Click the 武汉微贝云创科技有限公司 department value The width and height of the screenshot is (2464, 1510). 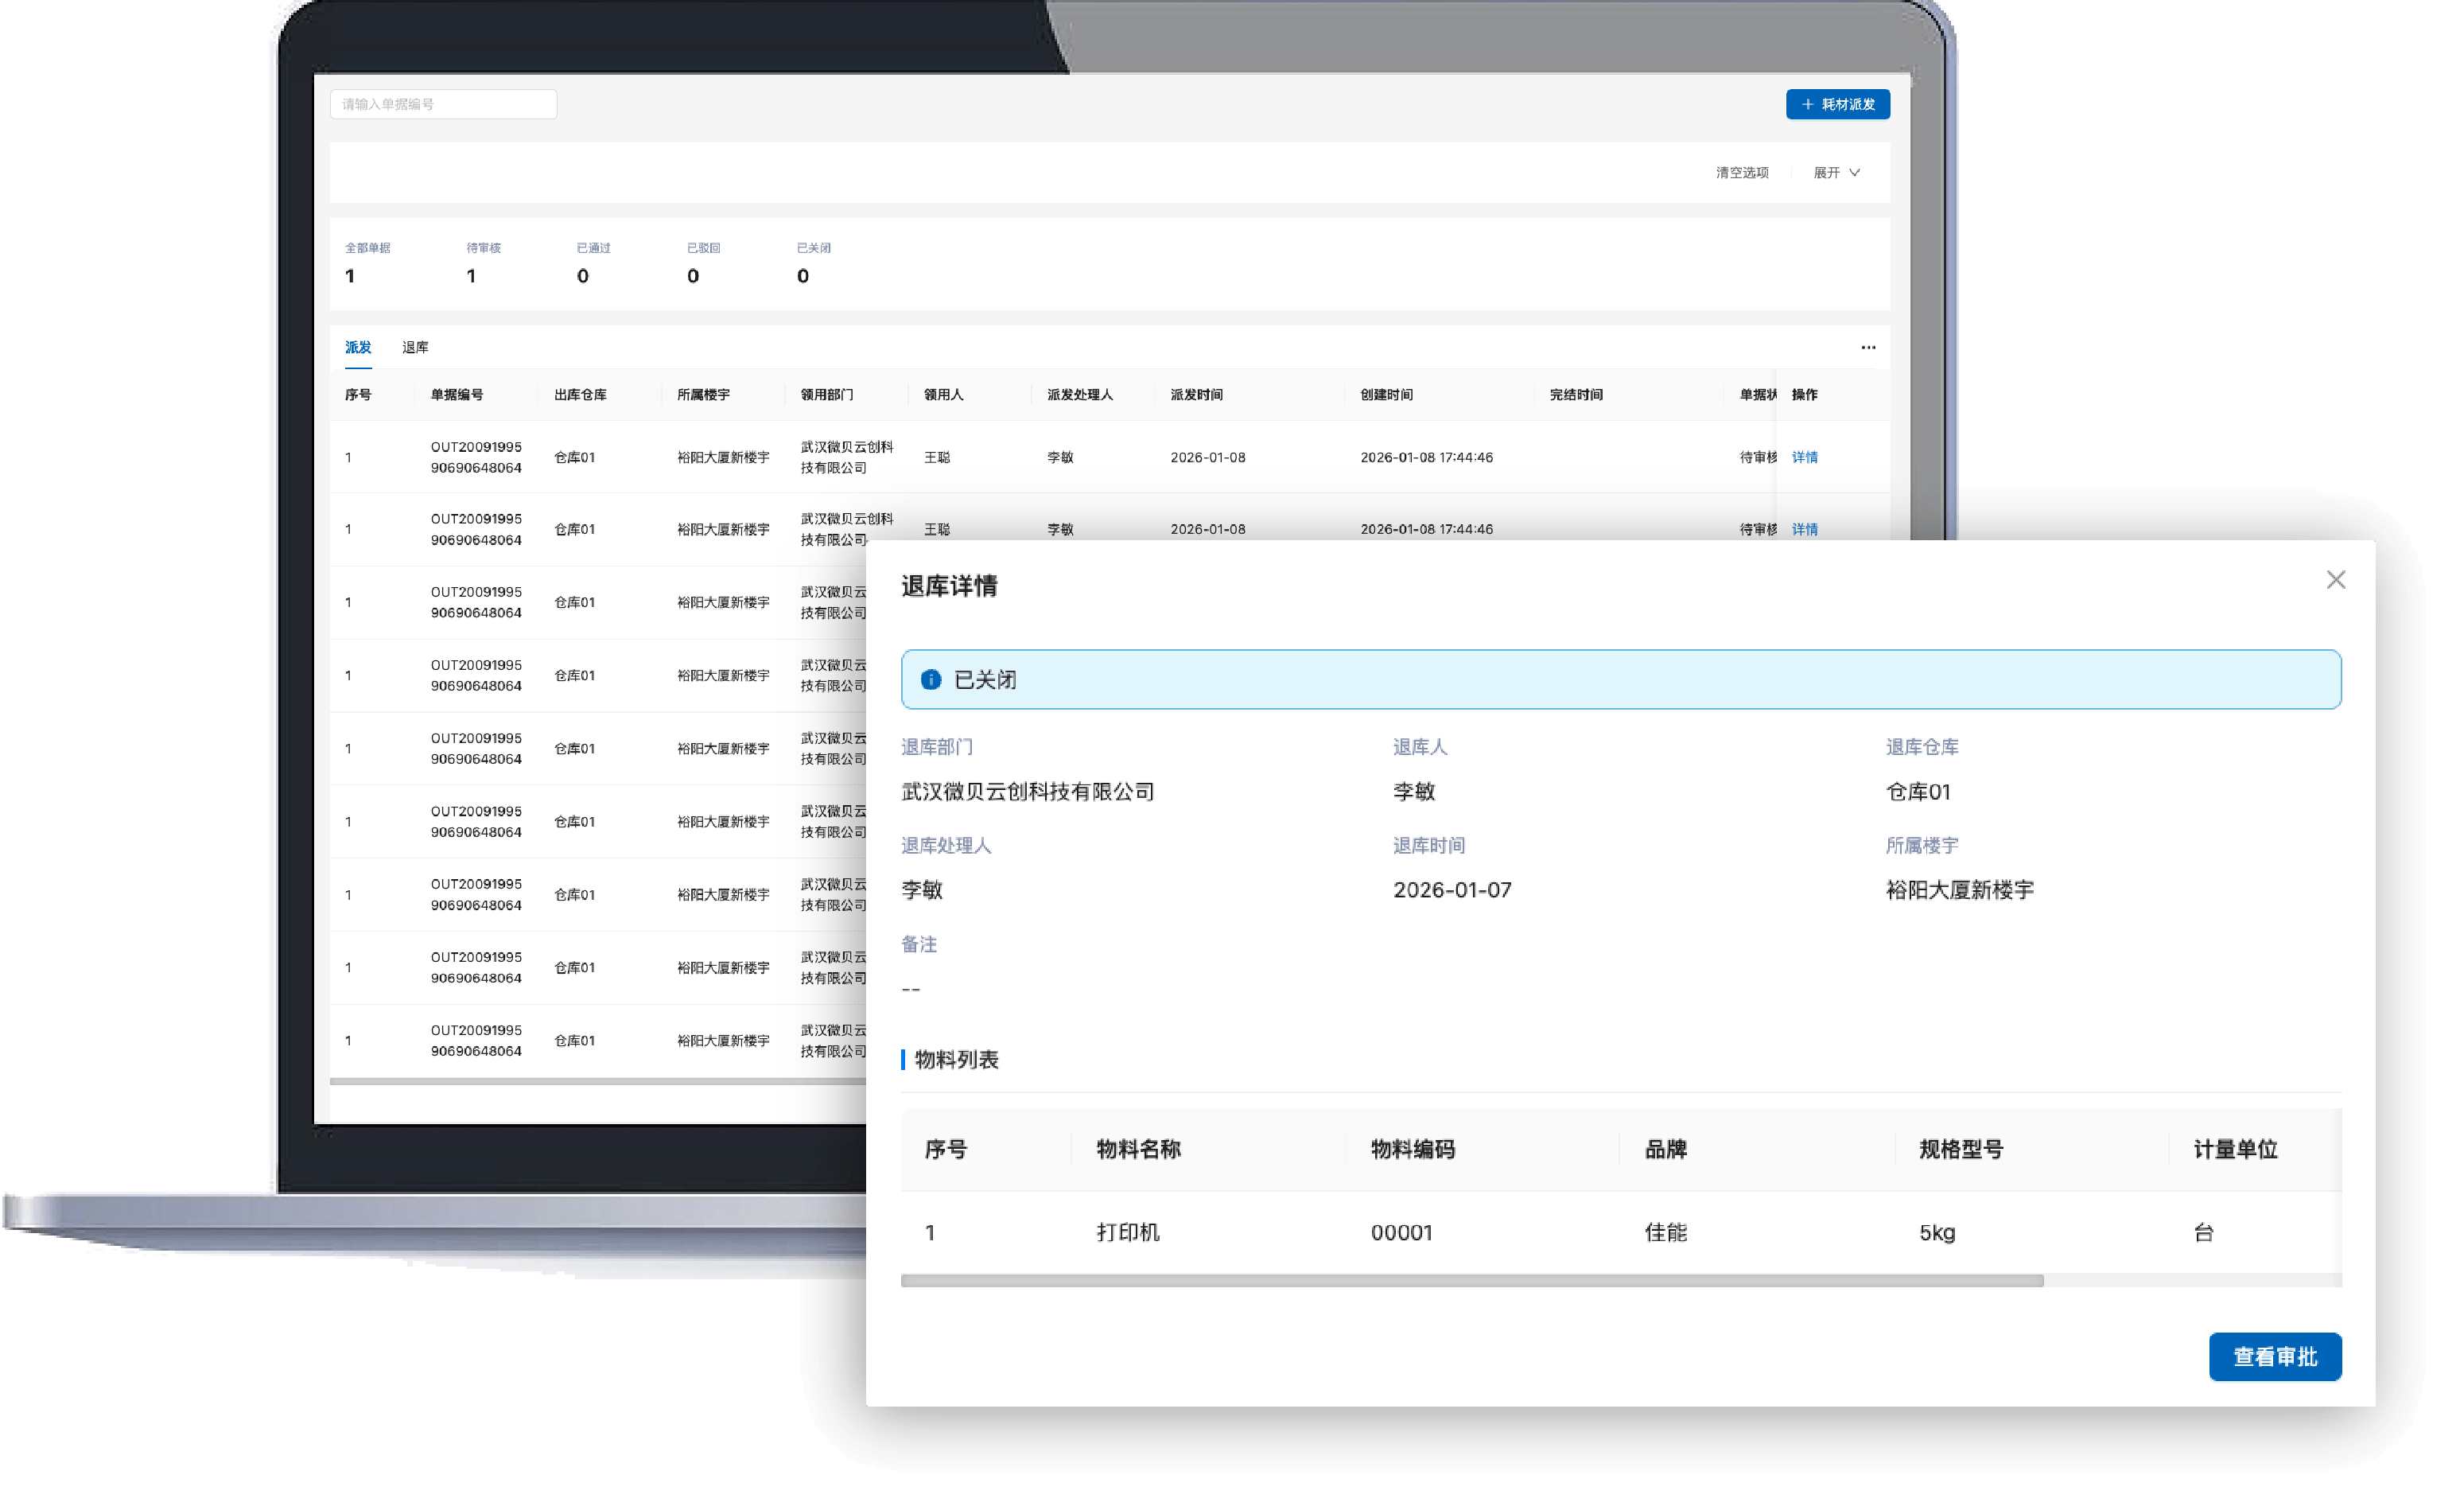(1028, 792)
